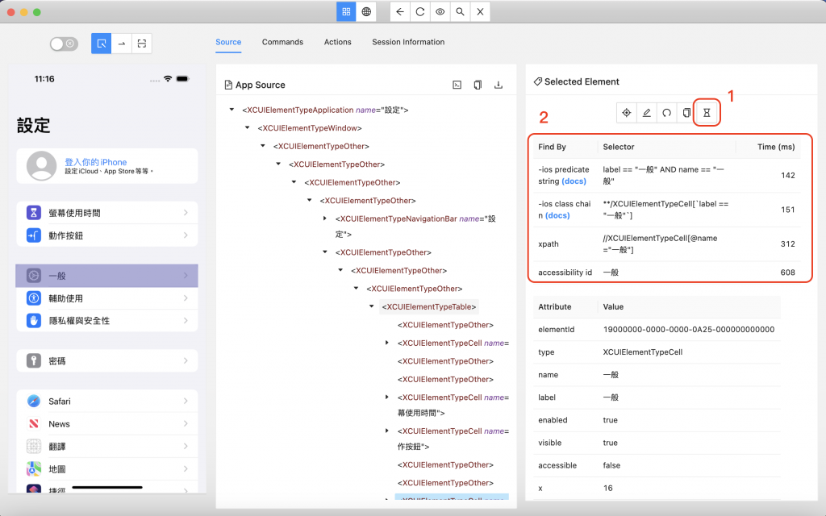Open 密碼 row in device screen

(x=107, y=360)
